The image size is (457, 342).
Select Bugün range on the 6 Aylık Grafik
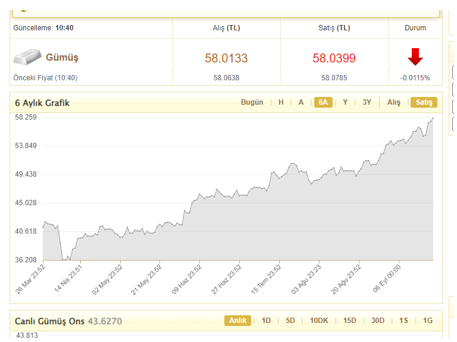click(252, 102)
